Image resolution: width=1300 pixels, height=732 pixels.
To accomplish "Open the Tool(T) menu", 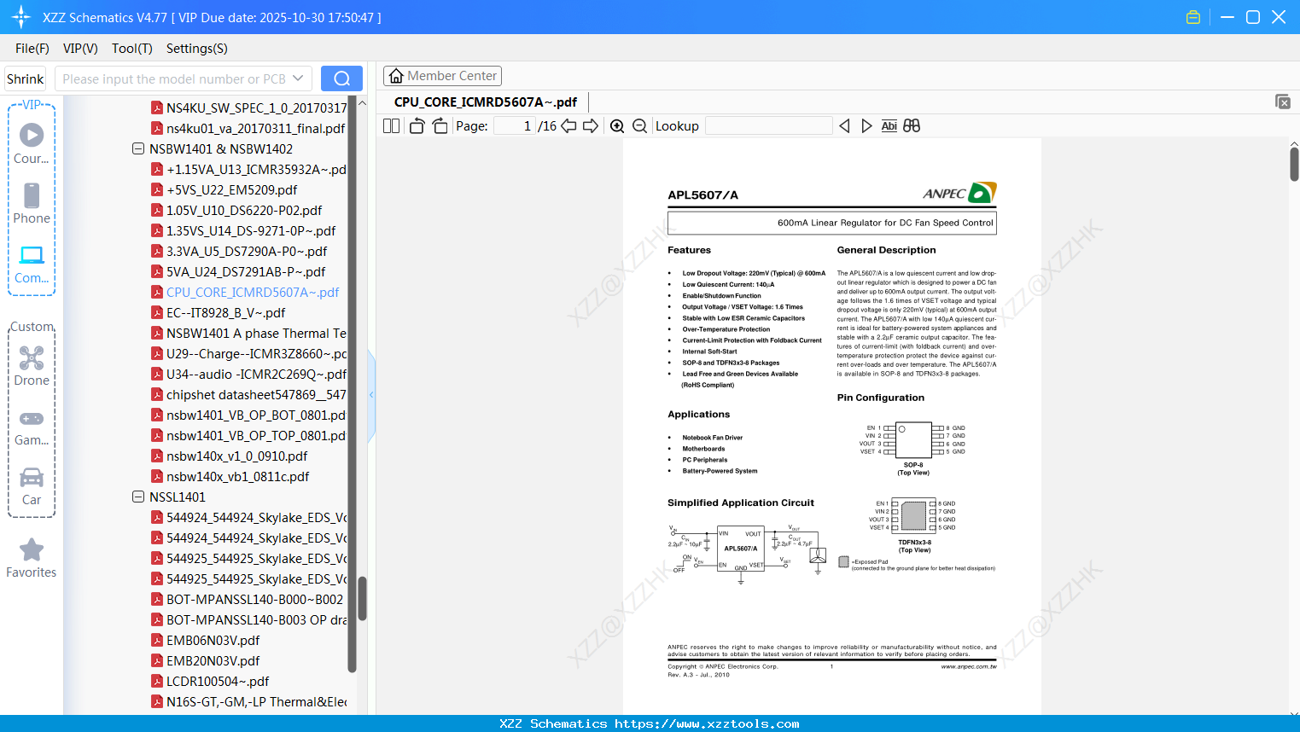I will 131,49.
